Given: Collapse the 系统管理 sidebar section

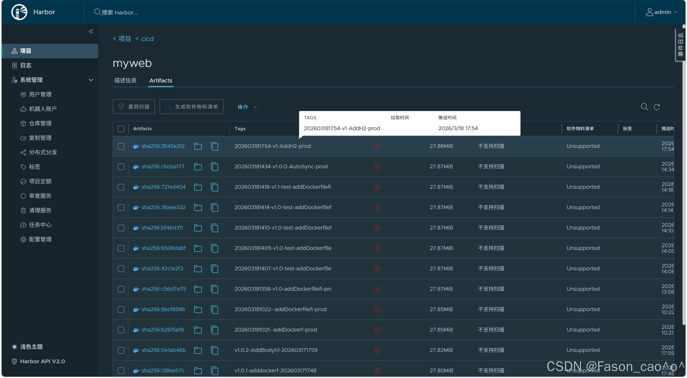Looking at the screenshot, I should click(x=91, y=80).
